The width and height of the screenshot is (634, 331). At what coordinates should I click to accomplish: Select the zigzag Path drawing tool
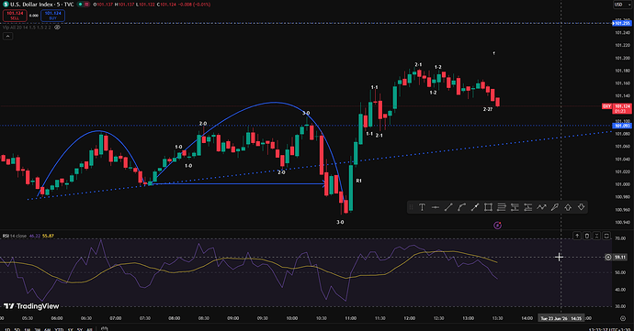pos(541,207)
